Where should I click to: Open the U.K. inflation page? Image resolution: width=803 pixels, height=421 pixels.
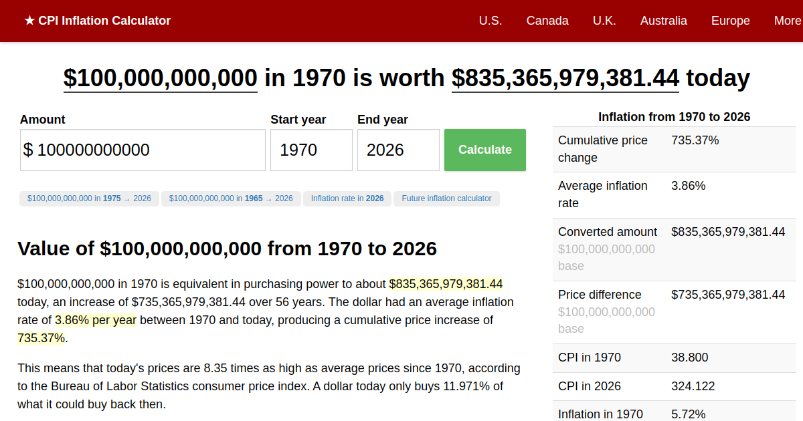604,21
